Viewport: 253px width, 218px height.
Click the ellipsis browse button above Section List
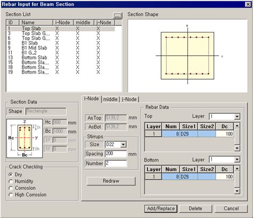point(117,15)
